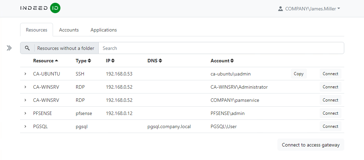The height and width of the screenshot is (160, 364).
Task: Expand the PGSQL resource row
Action: point(25,126)
